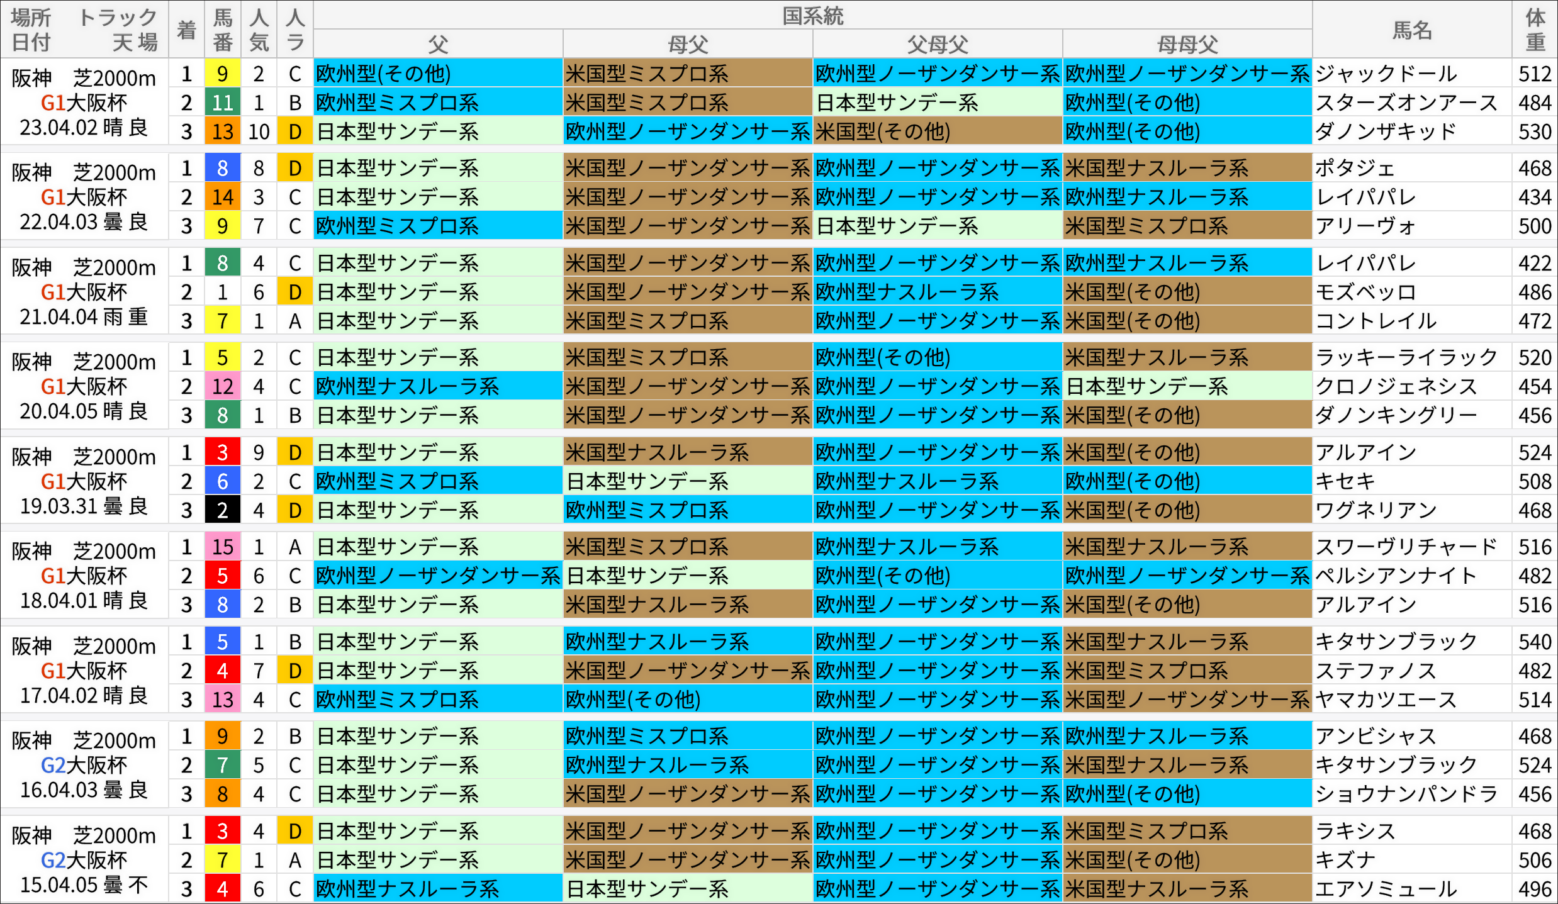The width and height of the screenshot is (1558, 904).
Task: Click the D rank badge in ラキシス row
Action: [294, 832]
